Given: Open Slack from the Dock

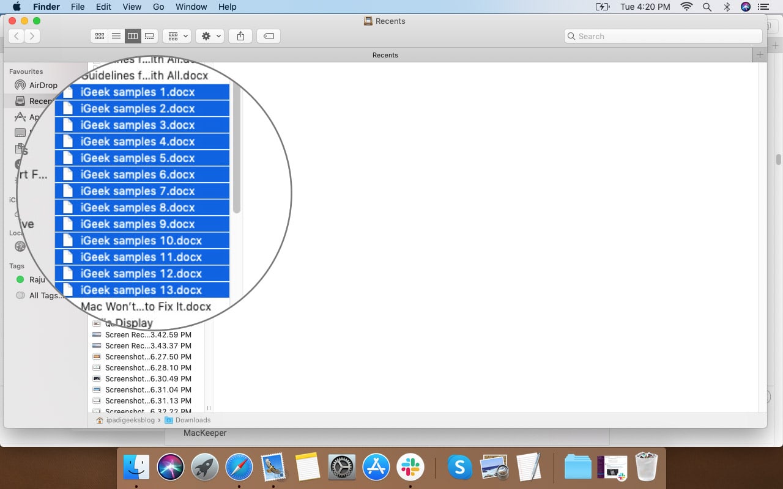Looking at the screenshot, I should point(410,467).
